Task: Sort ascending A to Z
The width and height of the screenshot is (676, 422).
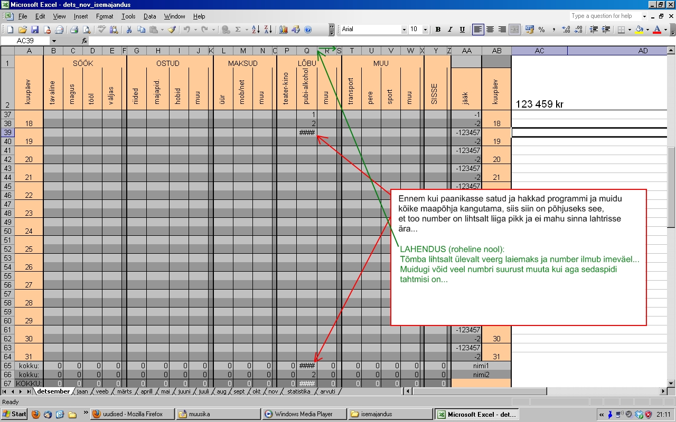Action: (256, 30)
